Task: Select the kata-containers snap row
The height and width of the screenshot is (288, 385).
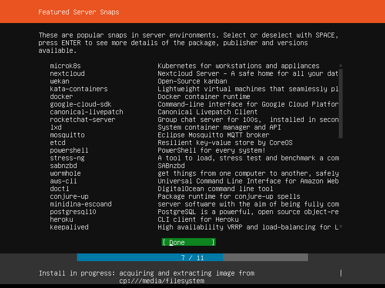Action: (x=188, y=89)
